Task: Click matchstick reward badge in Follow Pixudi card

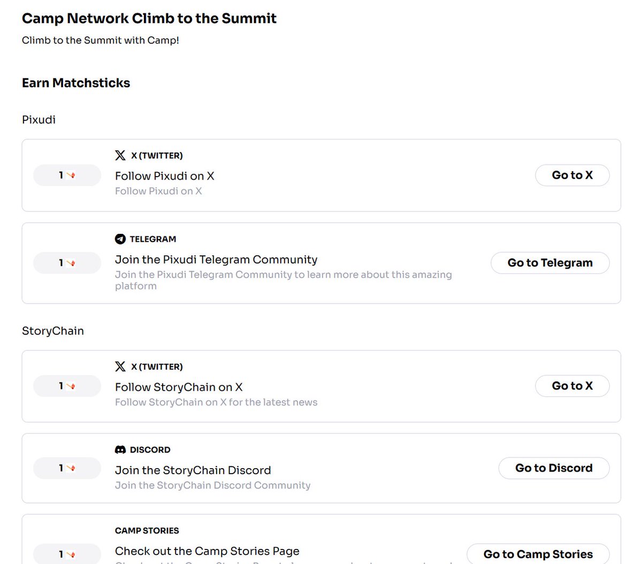Action: point(67,175)
